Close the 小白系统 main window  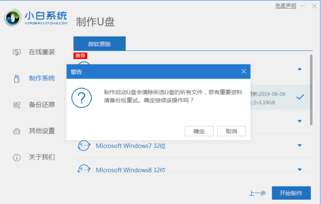pyautogui.click(x=314, y=6)
